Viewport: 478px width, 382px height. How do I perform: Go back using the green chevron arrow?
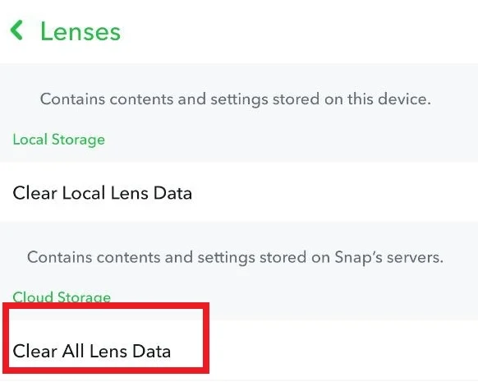point(16,30)
